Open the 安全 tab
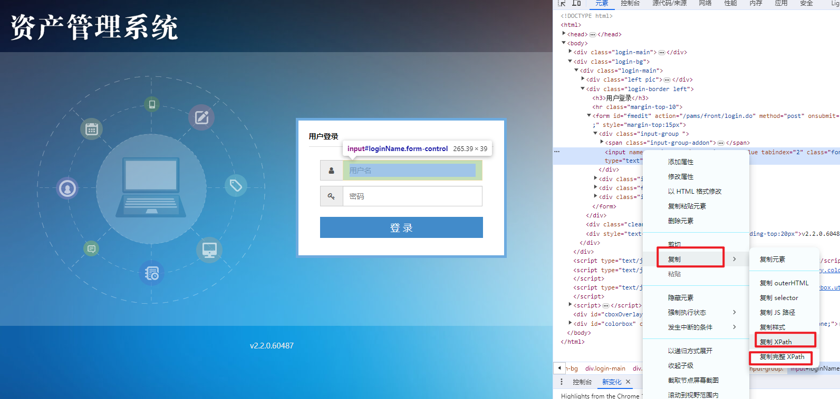The height and width of the screenshot is (399, 840). pos(806,3)
